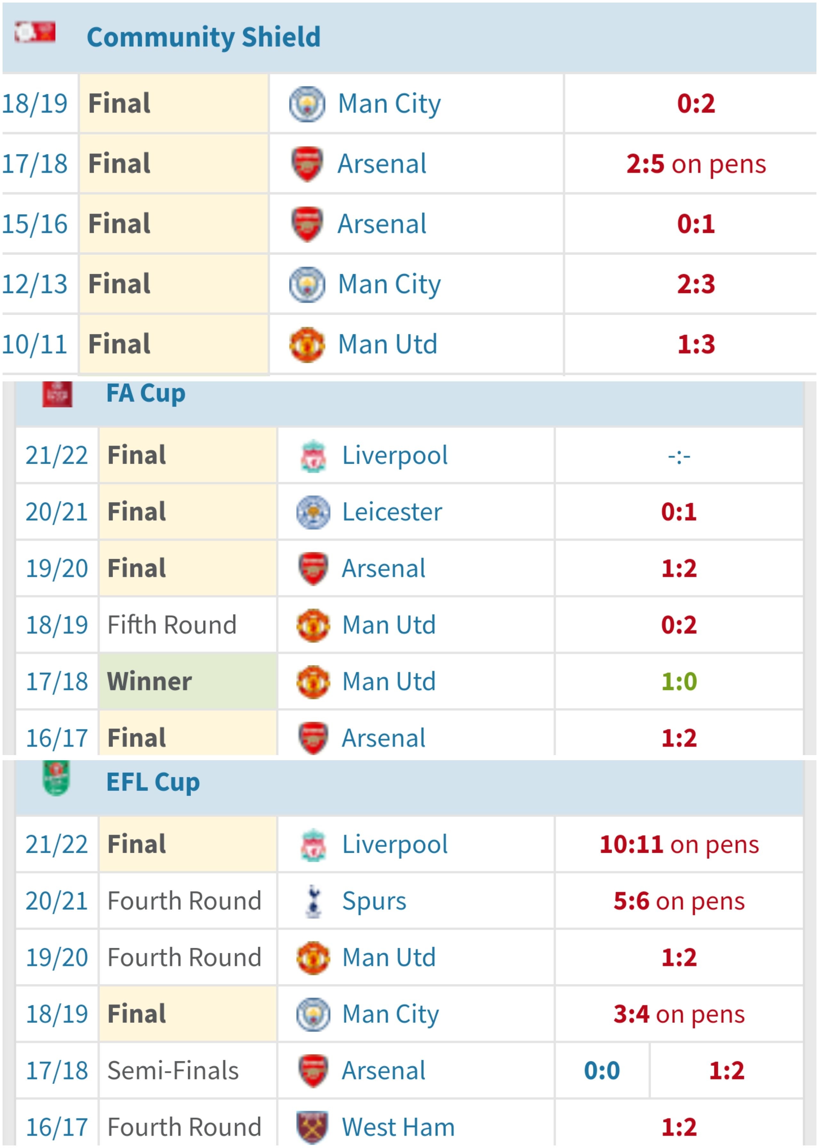Image resolution: width=819 pixels, height=1148 pixels.
Task: Open the 10:11 on pens Liverpool result
Action: point(679,844)
